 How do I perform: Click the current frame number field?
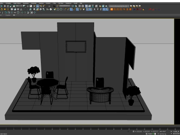point(176,133)
